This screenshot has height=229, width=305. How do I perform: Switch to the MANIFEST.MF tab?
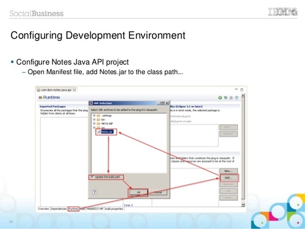pyautogui.click(x=95, y=209)
